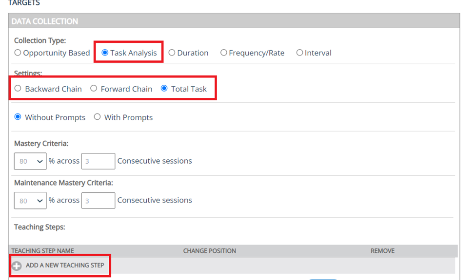
Task: Click the Data Collection section header
Action: [x=44, y=21]
